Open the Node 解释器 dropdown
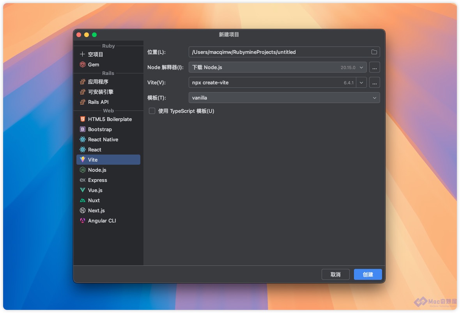 [x=278, y=67]
